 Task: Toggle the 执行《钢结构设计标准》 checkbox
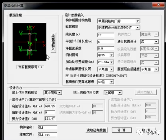pos(67,76)
